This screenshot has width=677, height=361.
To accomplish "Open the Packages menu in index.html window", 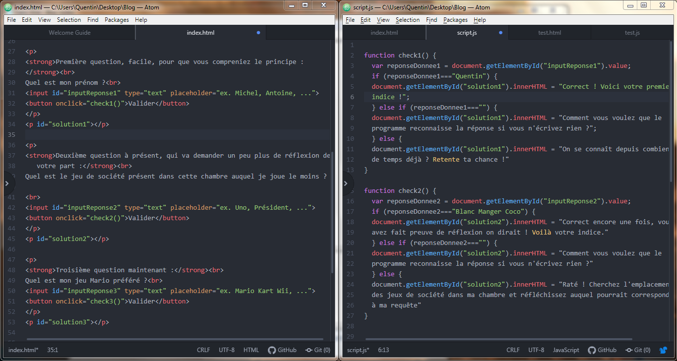I will point(117,20).
